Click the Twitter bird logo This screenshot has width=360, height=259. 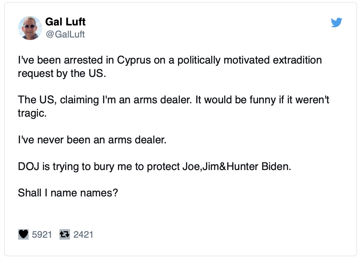[336, 23]
